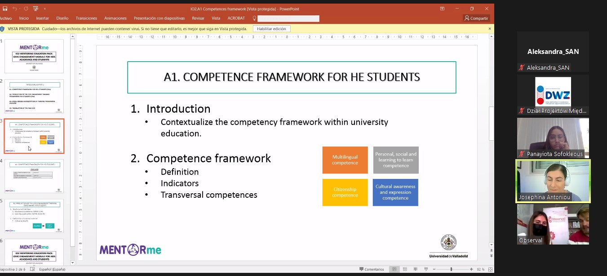Open the Transiciones tab
Screen dimensions: 607x276
click(x=86, y=18)
